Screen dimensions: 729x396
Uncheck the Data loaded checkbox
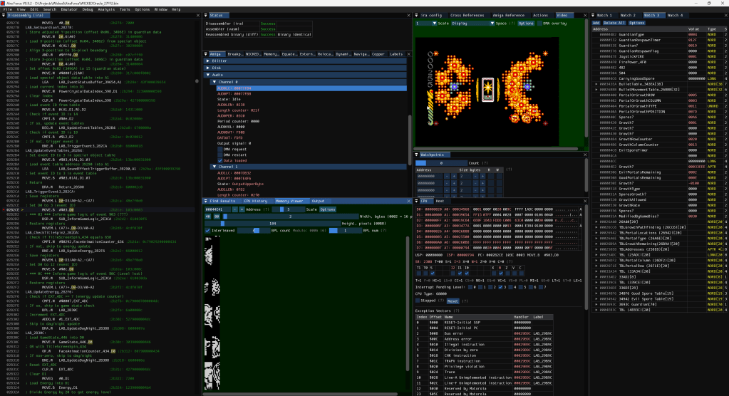[x=222, y=161]
